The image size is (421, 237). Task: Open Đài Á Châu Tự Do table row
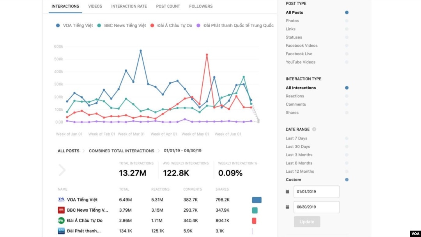[159, 221]
